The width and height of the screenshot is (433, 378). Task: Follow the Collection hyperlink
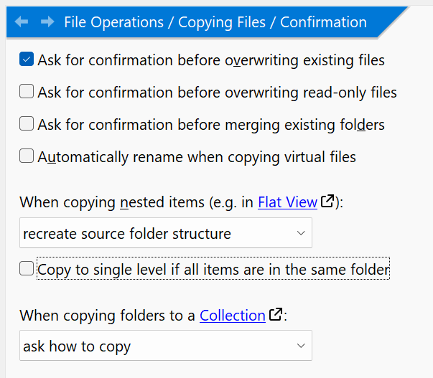coord(233,316)
